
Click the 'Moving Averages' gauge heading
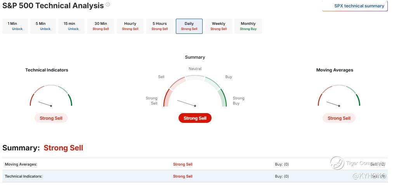[335, 70]
